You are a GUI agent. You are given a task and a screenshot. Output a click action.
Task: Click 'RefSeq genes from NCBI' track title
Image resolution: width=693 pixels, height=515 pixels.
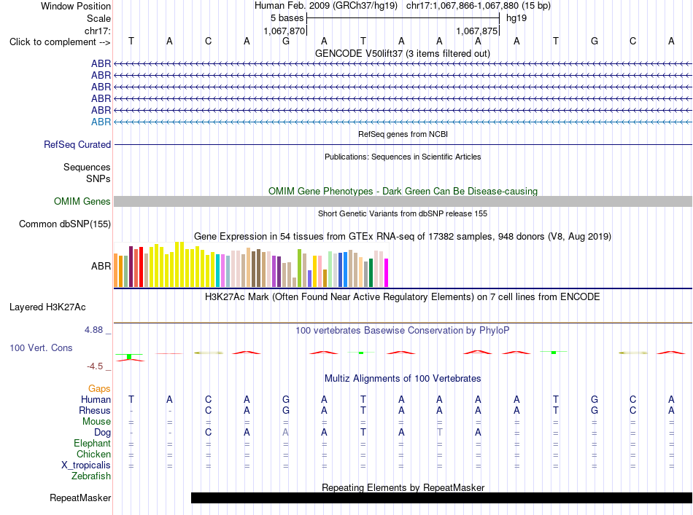403,134
